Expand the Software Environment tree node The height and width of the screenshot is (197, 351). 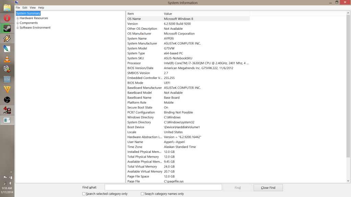tap(18, 28)
